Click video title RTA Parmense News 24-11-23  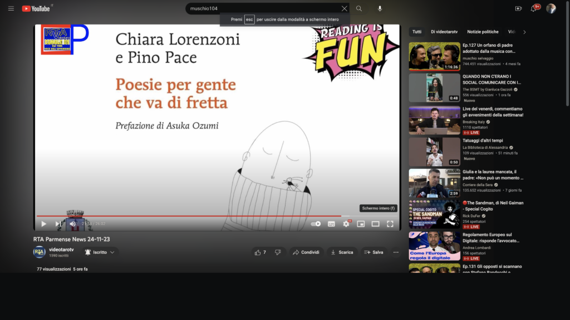(x=72, y=239)
